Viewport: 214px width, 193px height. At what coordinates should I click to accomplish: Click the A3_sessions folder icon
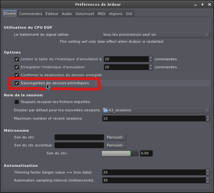(105, 110)
